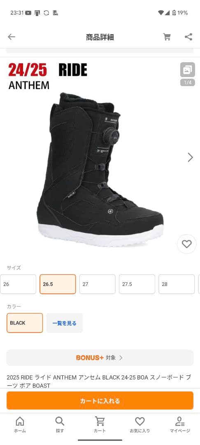Open 探す search in bottom navigation
The image size is (200, 445).
click(60, 424)
